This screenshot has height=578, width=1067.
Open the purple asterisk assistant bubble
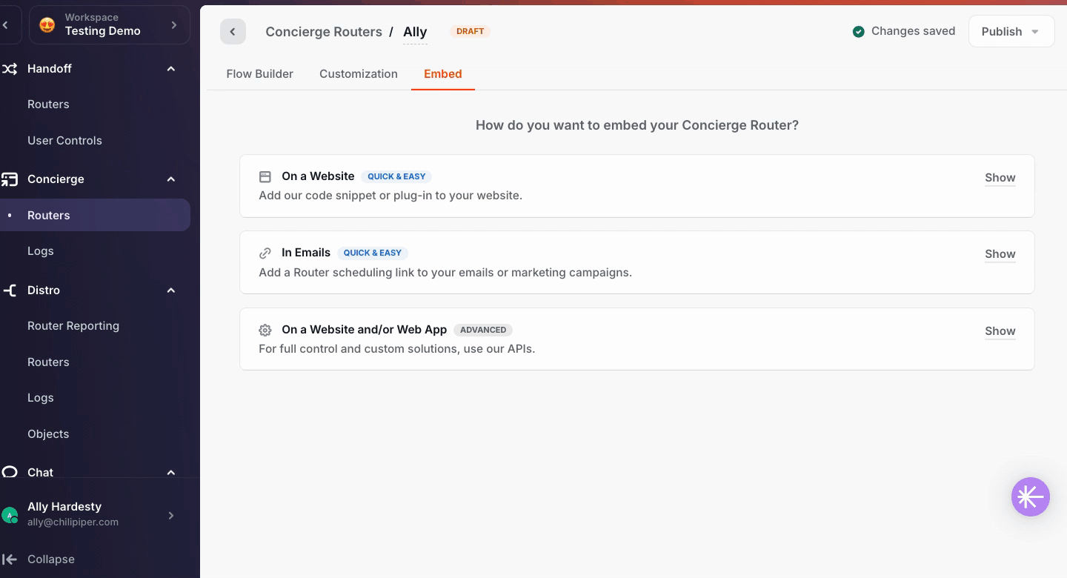click(1030, 496)
